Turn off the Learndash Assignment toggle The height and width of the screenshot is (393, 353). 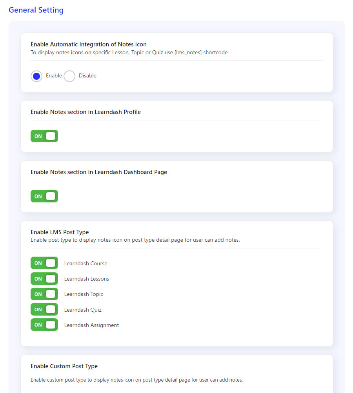tap(44, 325)
